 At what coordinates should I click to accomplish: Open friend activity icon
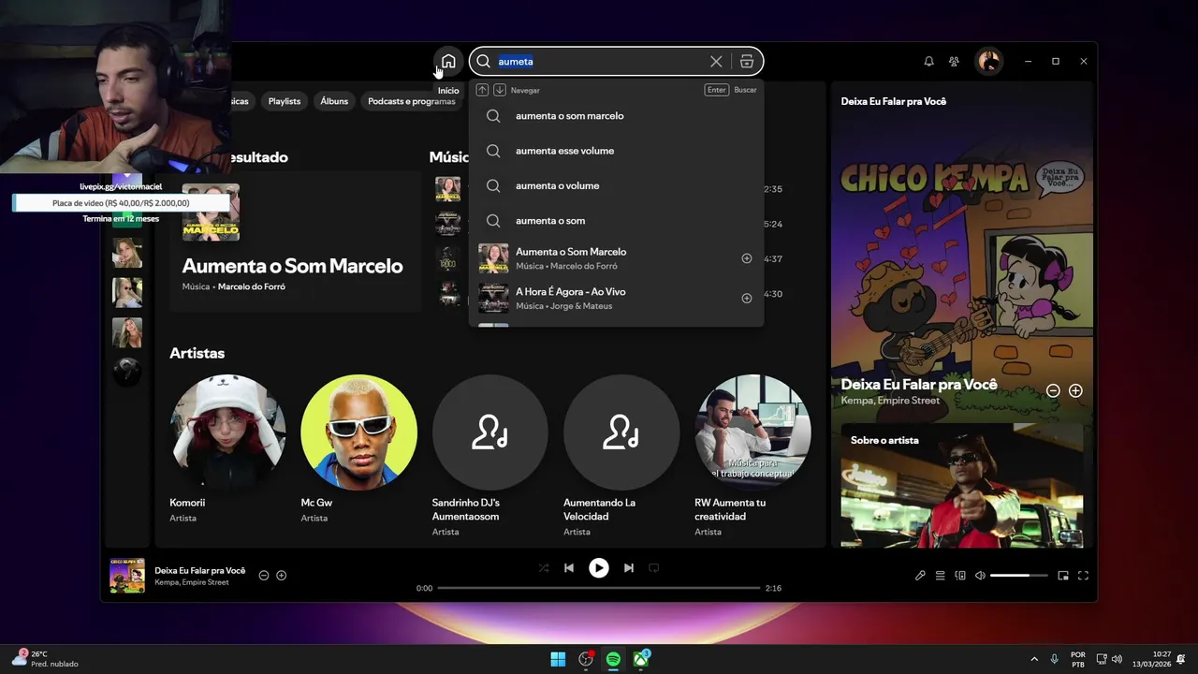pos(954,62)
